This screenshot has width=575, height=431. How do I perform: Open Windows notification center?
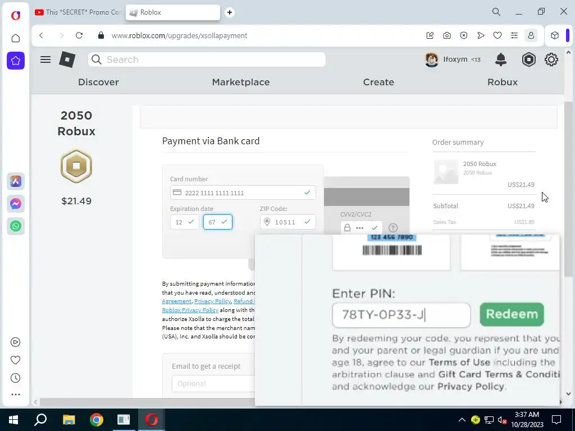coord(556,420)
